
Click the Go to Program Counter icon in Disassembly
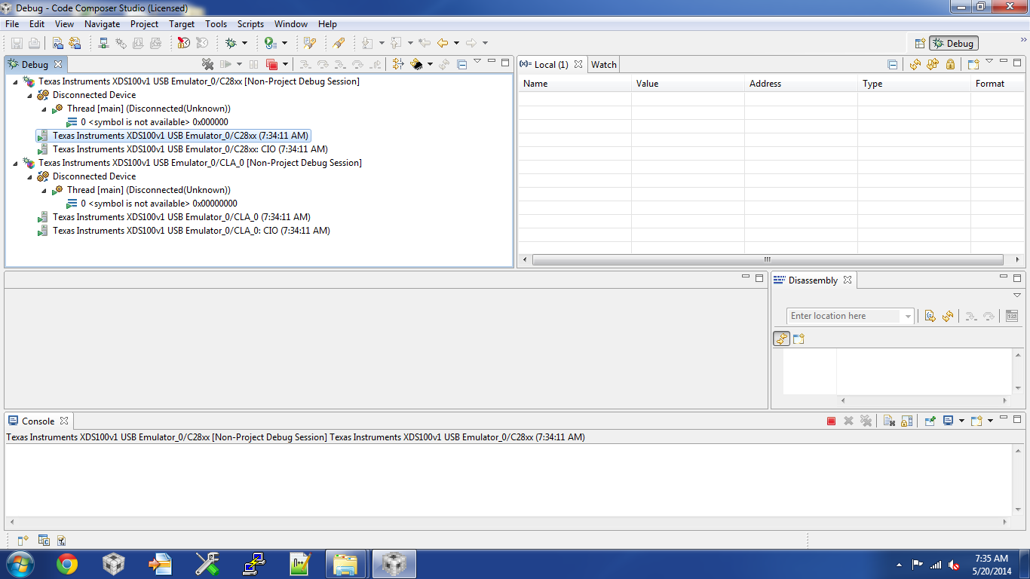pos(930,316)
